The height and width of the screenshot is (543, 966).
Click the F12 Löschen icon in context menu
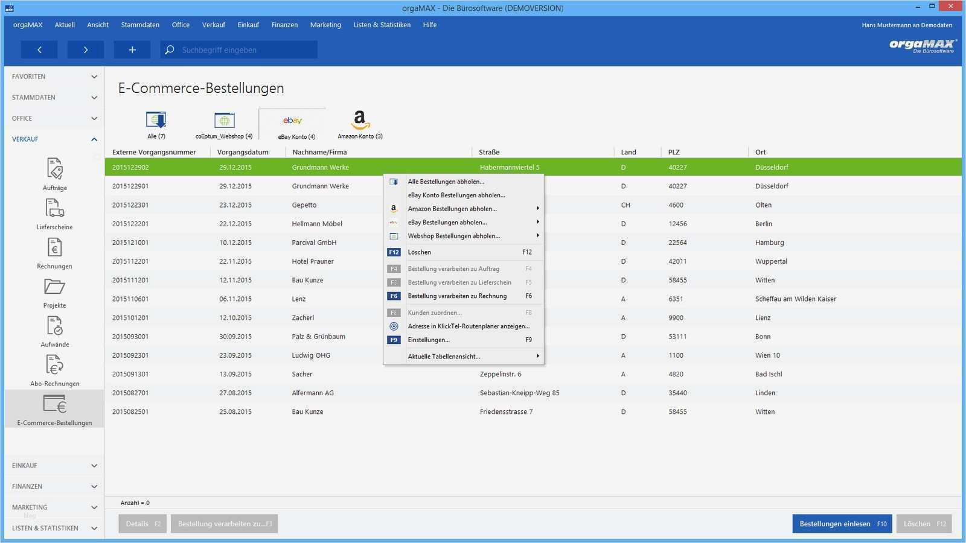click(394, 252)
